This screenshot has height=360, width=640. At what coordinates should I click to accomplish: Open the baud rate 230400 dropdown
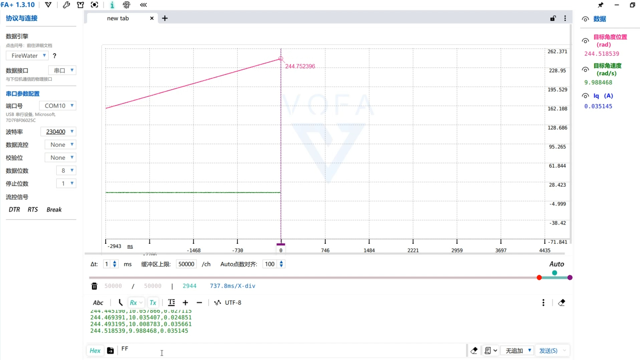[58, 132]
